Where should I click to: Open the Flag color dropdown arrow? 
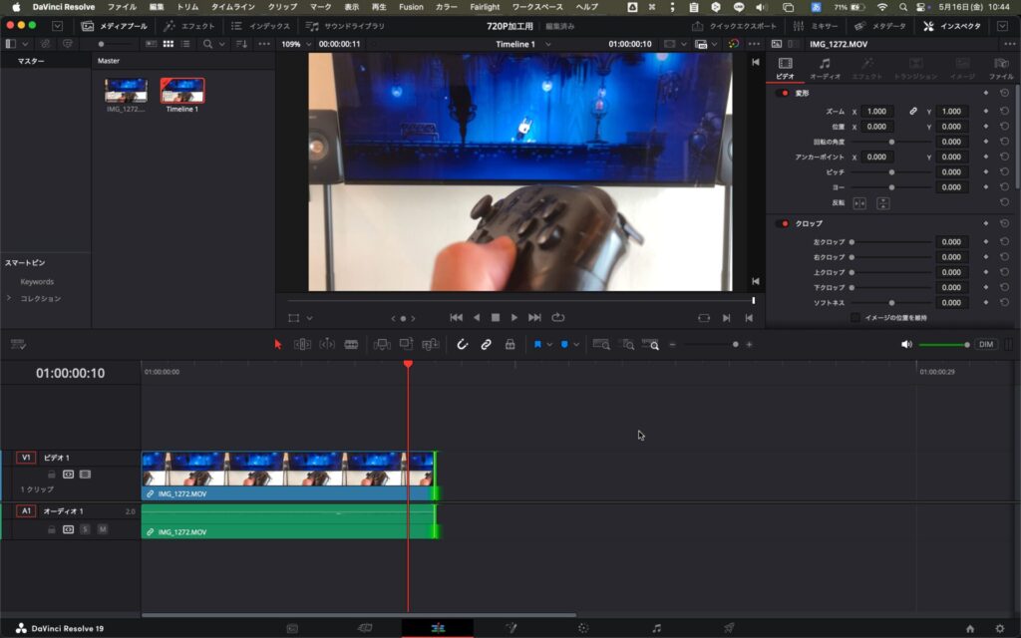[x=549, y=344]
